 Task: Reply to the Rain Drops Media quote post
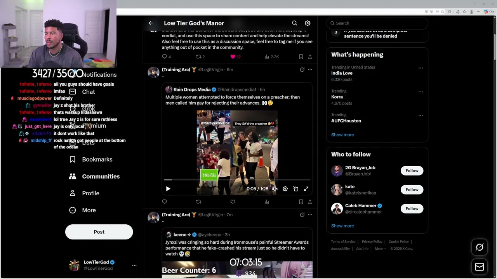click(165, 201)
